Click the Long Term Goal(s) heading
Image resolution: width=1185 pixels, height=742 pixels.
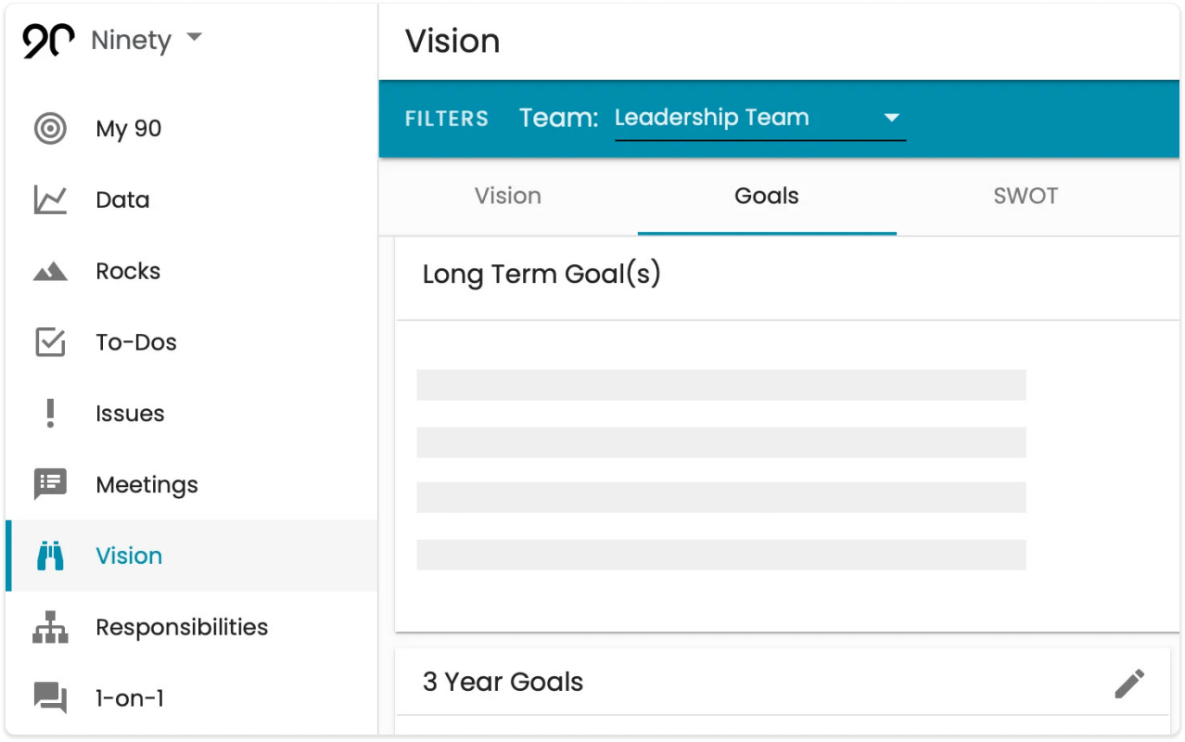(542, 274)
